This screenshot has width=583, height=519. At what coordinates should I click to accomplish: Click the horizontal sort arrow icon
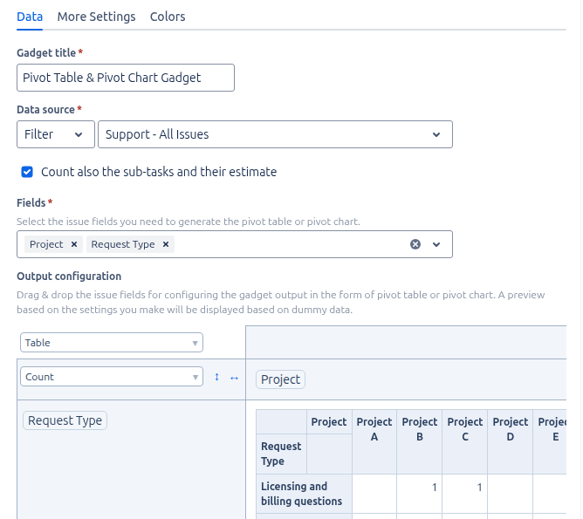pyautogui.click(x=234, y=379)
